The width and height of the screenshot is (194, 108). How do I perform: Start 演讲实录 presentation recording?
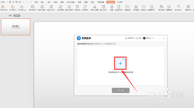coord(161,8)
